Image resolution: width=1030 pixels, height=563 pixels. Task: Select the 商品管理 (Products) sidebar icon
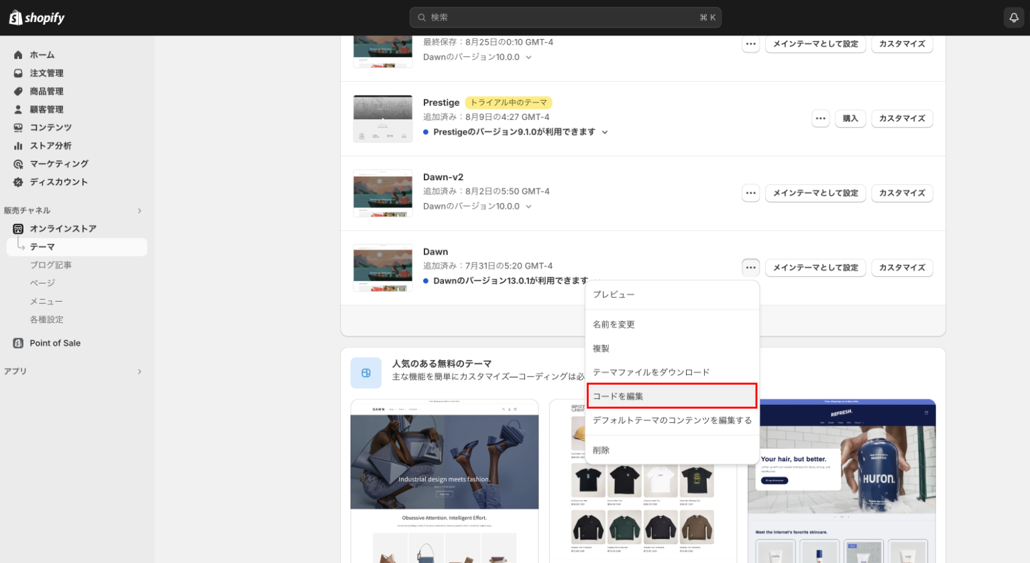18,91
